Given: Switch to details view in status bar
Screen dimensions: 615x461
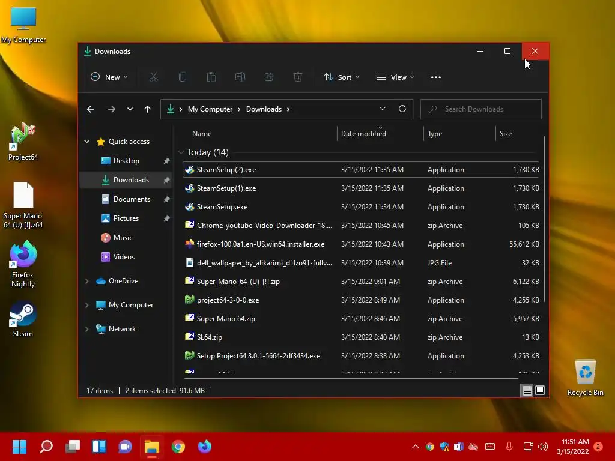Looking at the screenshot, I should (x=527, y=390).
